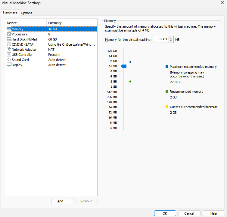Click the '16 GB' memory summary value

(53, 29)
